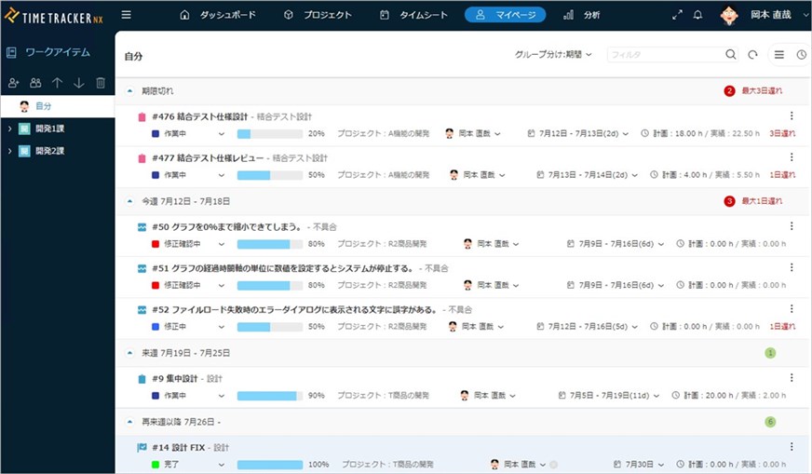812x474 pixels.
Task: Select the マイページ tab
Action: click(x=505, y=15)
